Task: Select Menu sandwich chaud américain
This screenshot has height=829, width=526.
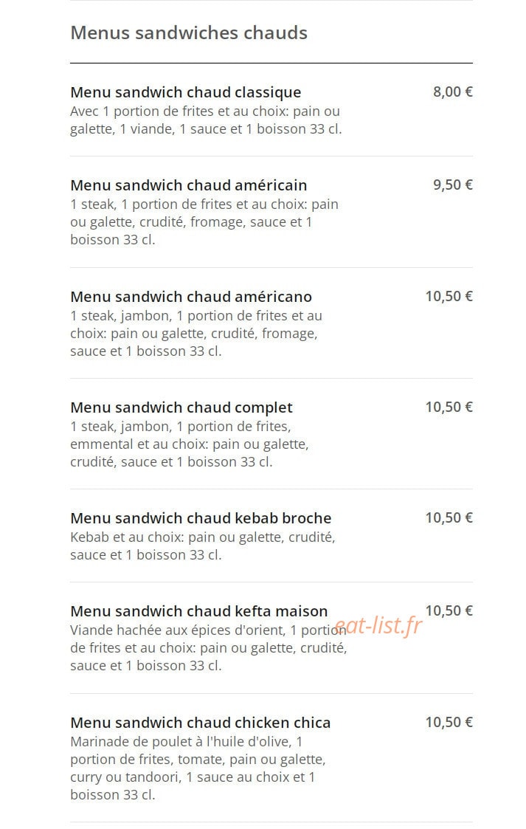Action: coord(189,185)
